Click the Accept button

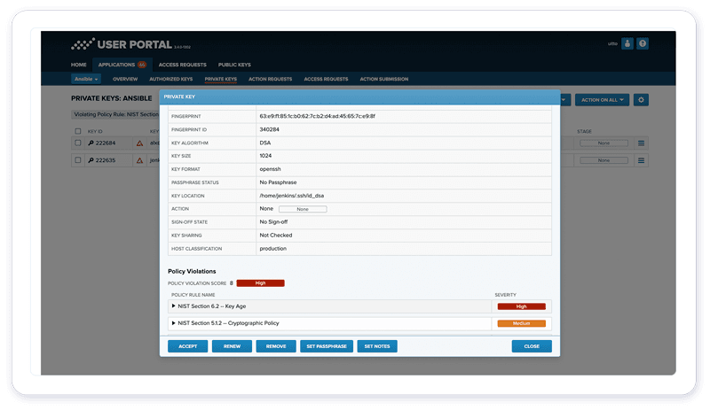[187, 346]
